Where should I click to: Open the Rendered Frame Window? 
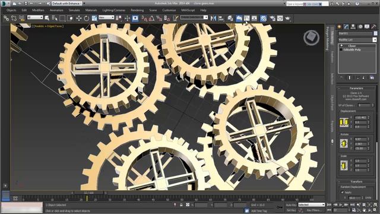click(x=280, y=18)
